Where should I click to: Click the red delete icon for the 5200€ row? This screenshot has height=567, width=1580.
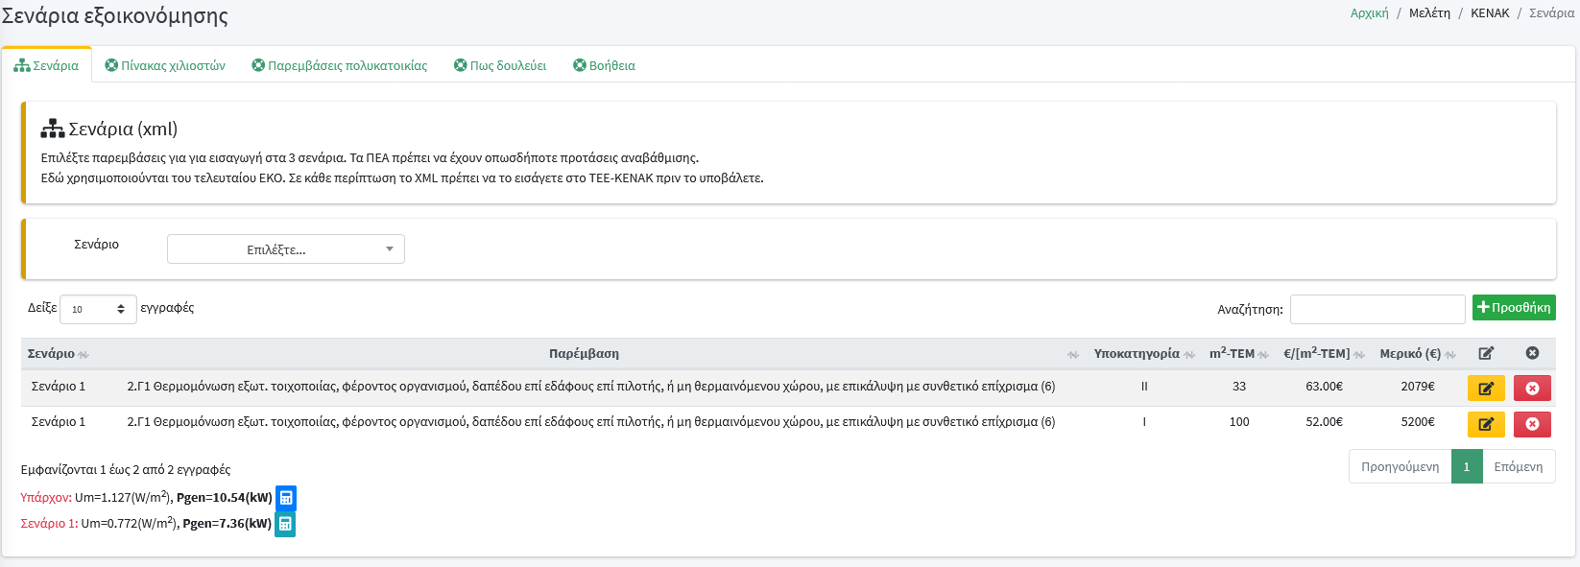tap(1532, 424)
